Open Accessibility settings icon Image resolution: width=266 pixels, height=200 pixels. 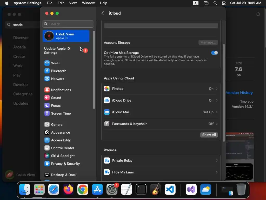pyautogui.click(x=47, y=140)
